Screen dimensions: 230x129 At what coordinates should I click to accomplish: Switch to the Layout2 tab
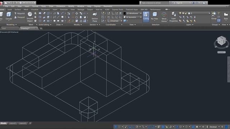22,123
